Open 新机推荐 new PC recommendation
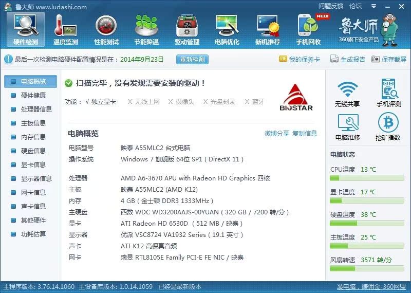 pos(268,29)
